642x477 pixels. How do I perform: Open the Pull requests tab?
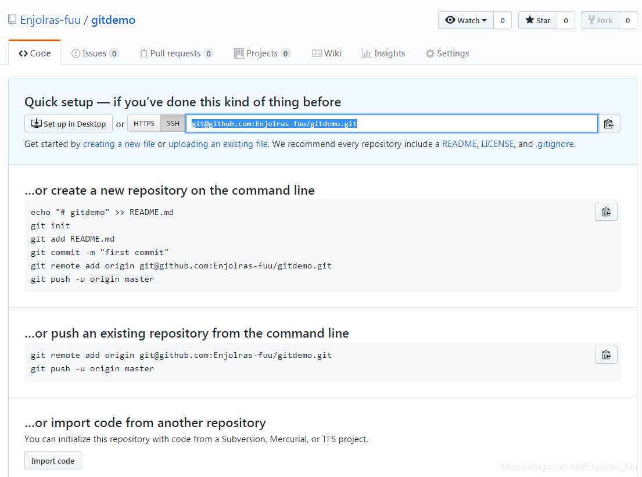pos(176,53)
